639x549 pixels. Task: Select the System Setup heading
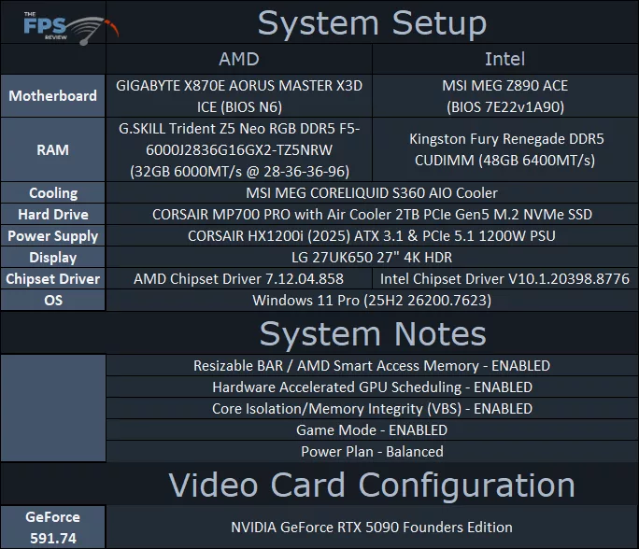pos(372,22)
